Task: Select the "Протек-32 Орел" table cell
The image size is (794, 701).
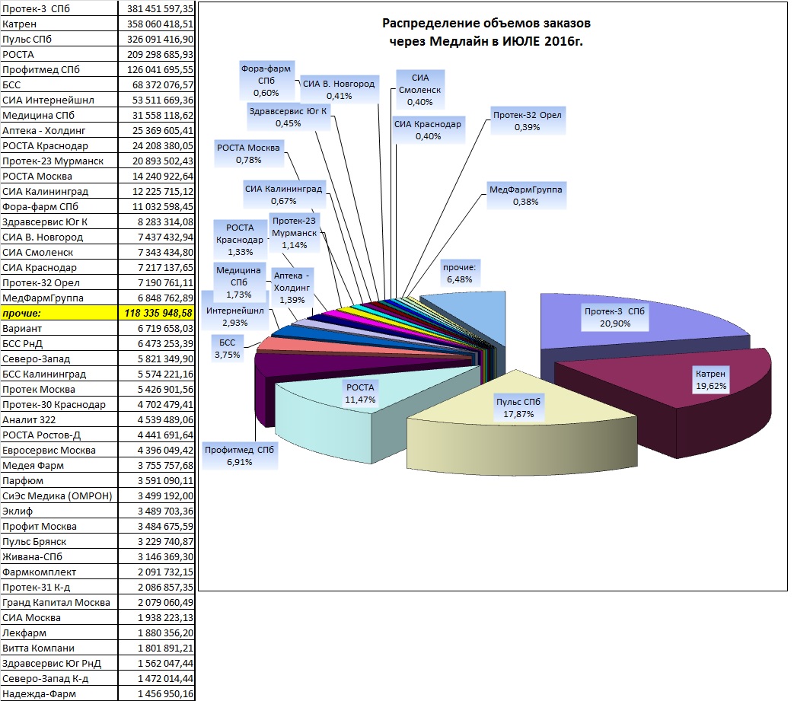Action: (x=59, y=282)
